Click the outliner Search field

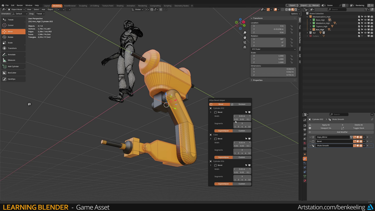(337, 9)
